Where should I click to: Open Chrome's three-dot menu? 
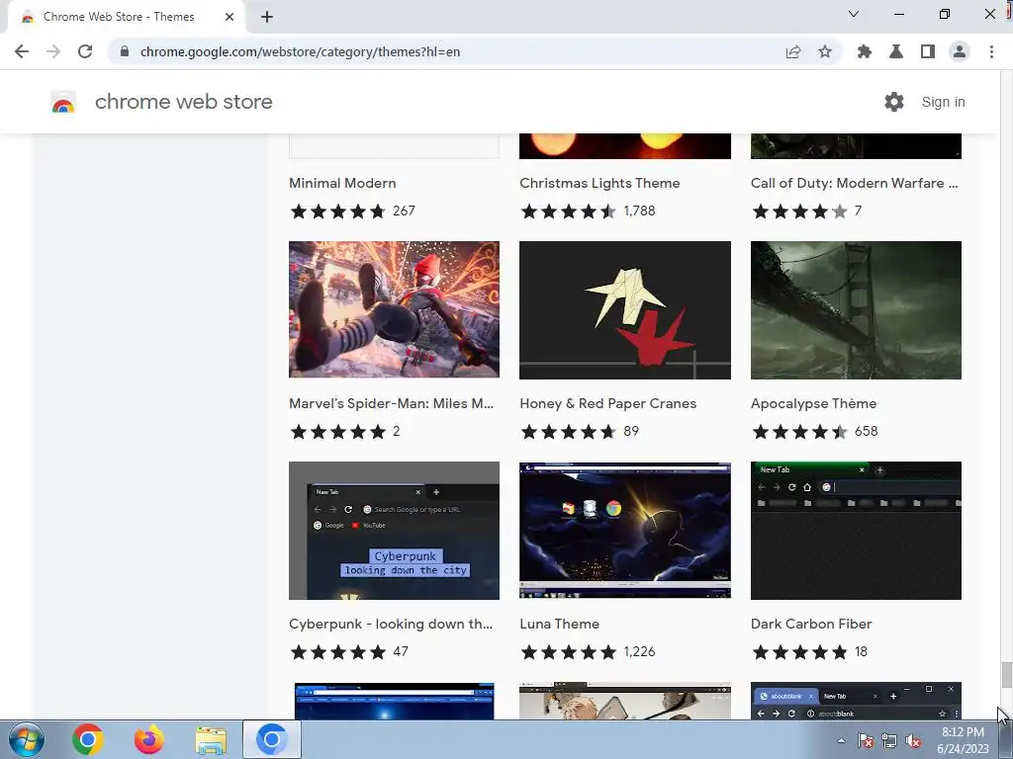click(991, 51)
